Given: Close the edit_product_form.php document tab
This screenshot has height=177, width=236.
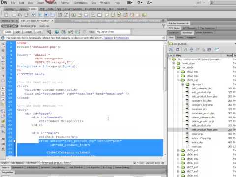Looking at the screenshot, I should click(52, 21).
